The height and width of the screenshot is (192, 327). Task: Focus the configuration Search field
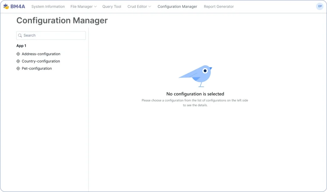pyautogui.click(x=51, y=35)
